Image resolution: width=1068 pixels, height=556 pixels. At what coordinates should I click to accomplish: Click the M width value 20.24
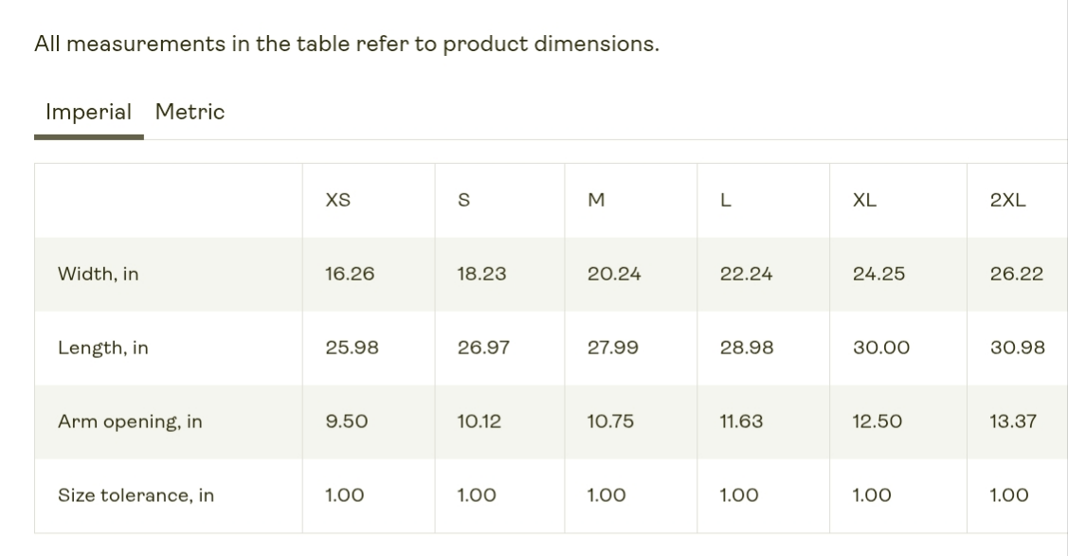(614, 274)
